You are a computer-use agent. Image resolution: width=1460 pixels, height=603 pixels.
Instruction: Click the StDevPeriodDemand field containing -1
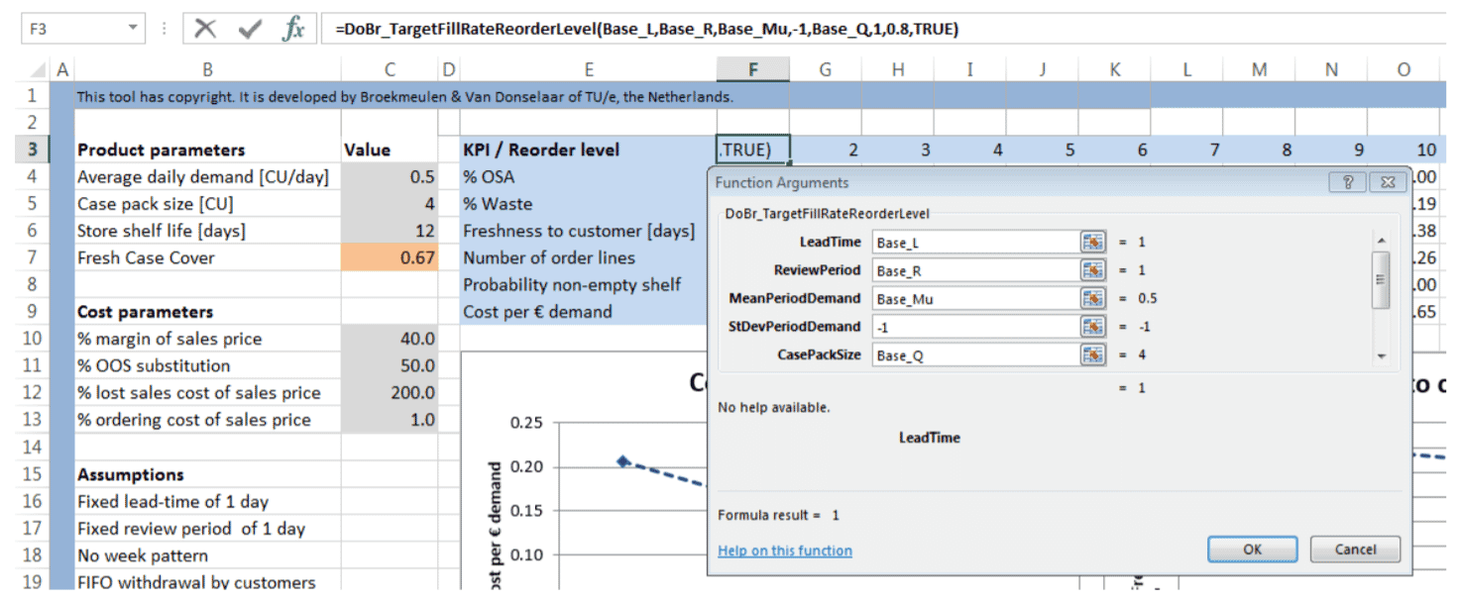976,326
